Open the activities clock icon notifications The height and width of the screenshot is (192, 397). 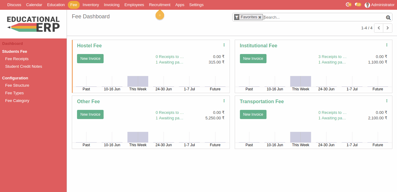(x=348, y=5)
